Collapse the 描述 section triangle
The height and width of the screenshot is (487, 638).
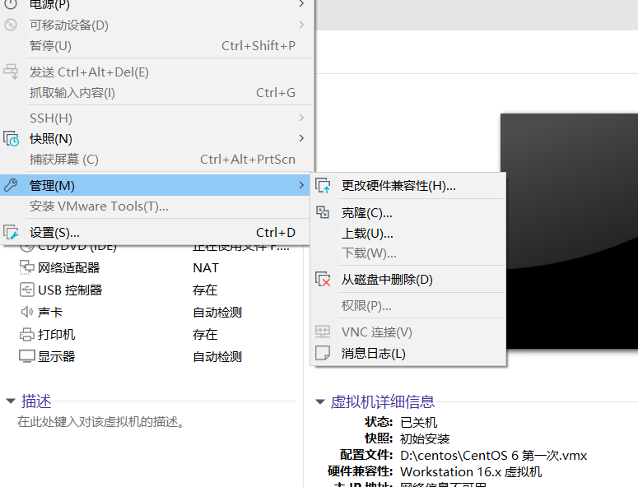click(11, 401)
